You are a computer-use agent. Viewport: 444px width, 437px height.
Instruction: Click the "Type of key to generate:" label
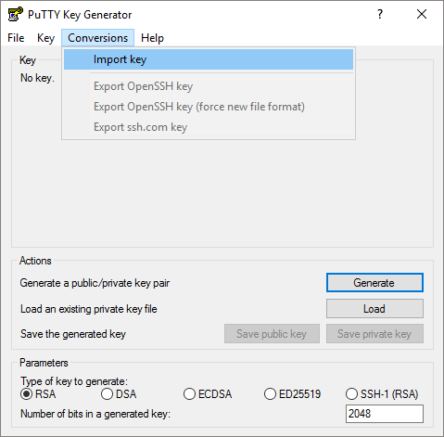pos(74,381)
